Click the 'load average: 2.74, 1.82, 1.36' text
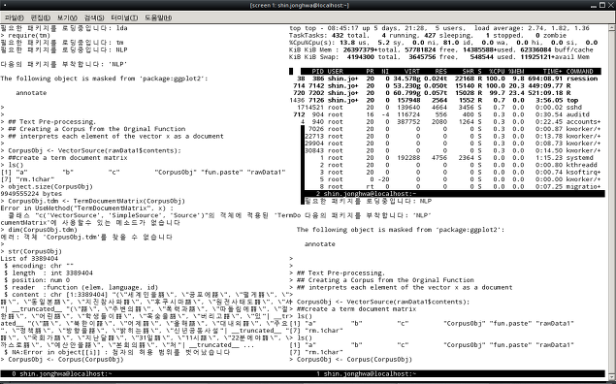 (532, 28)
